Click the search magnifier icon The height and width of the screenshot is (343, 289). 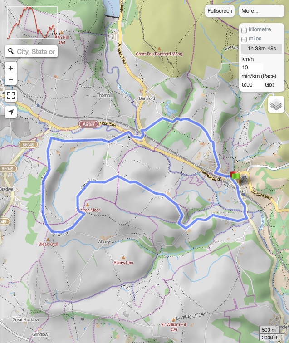10,52
